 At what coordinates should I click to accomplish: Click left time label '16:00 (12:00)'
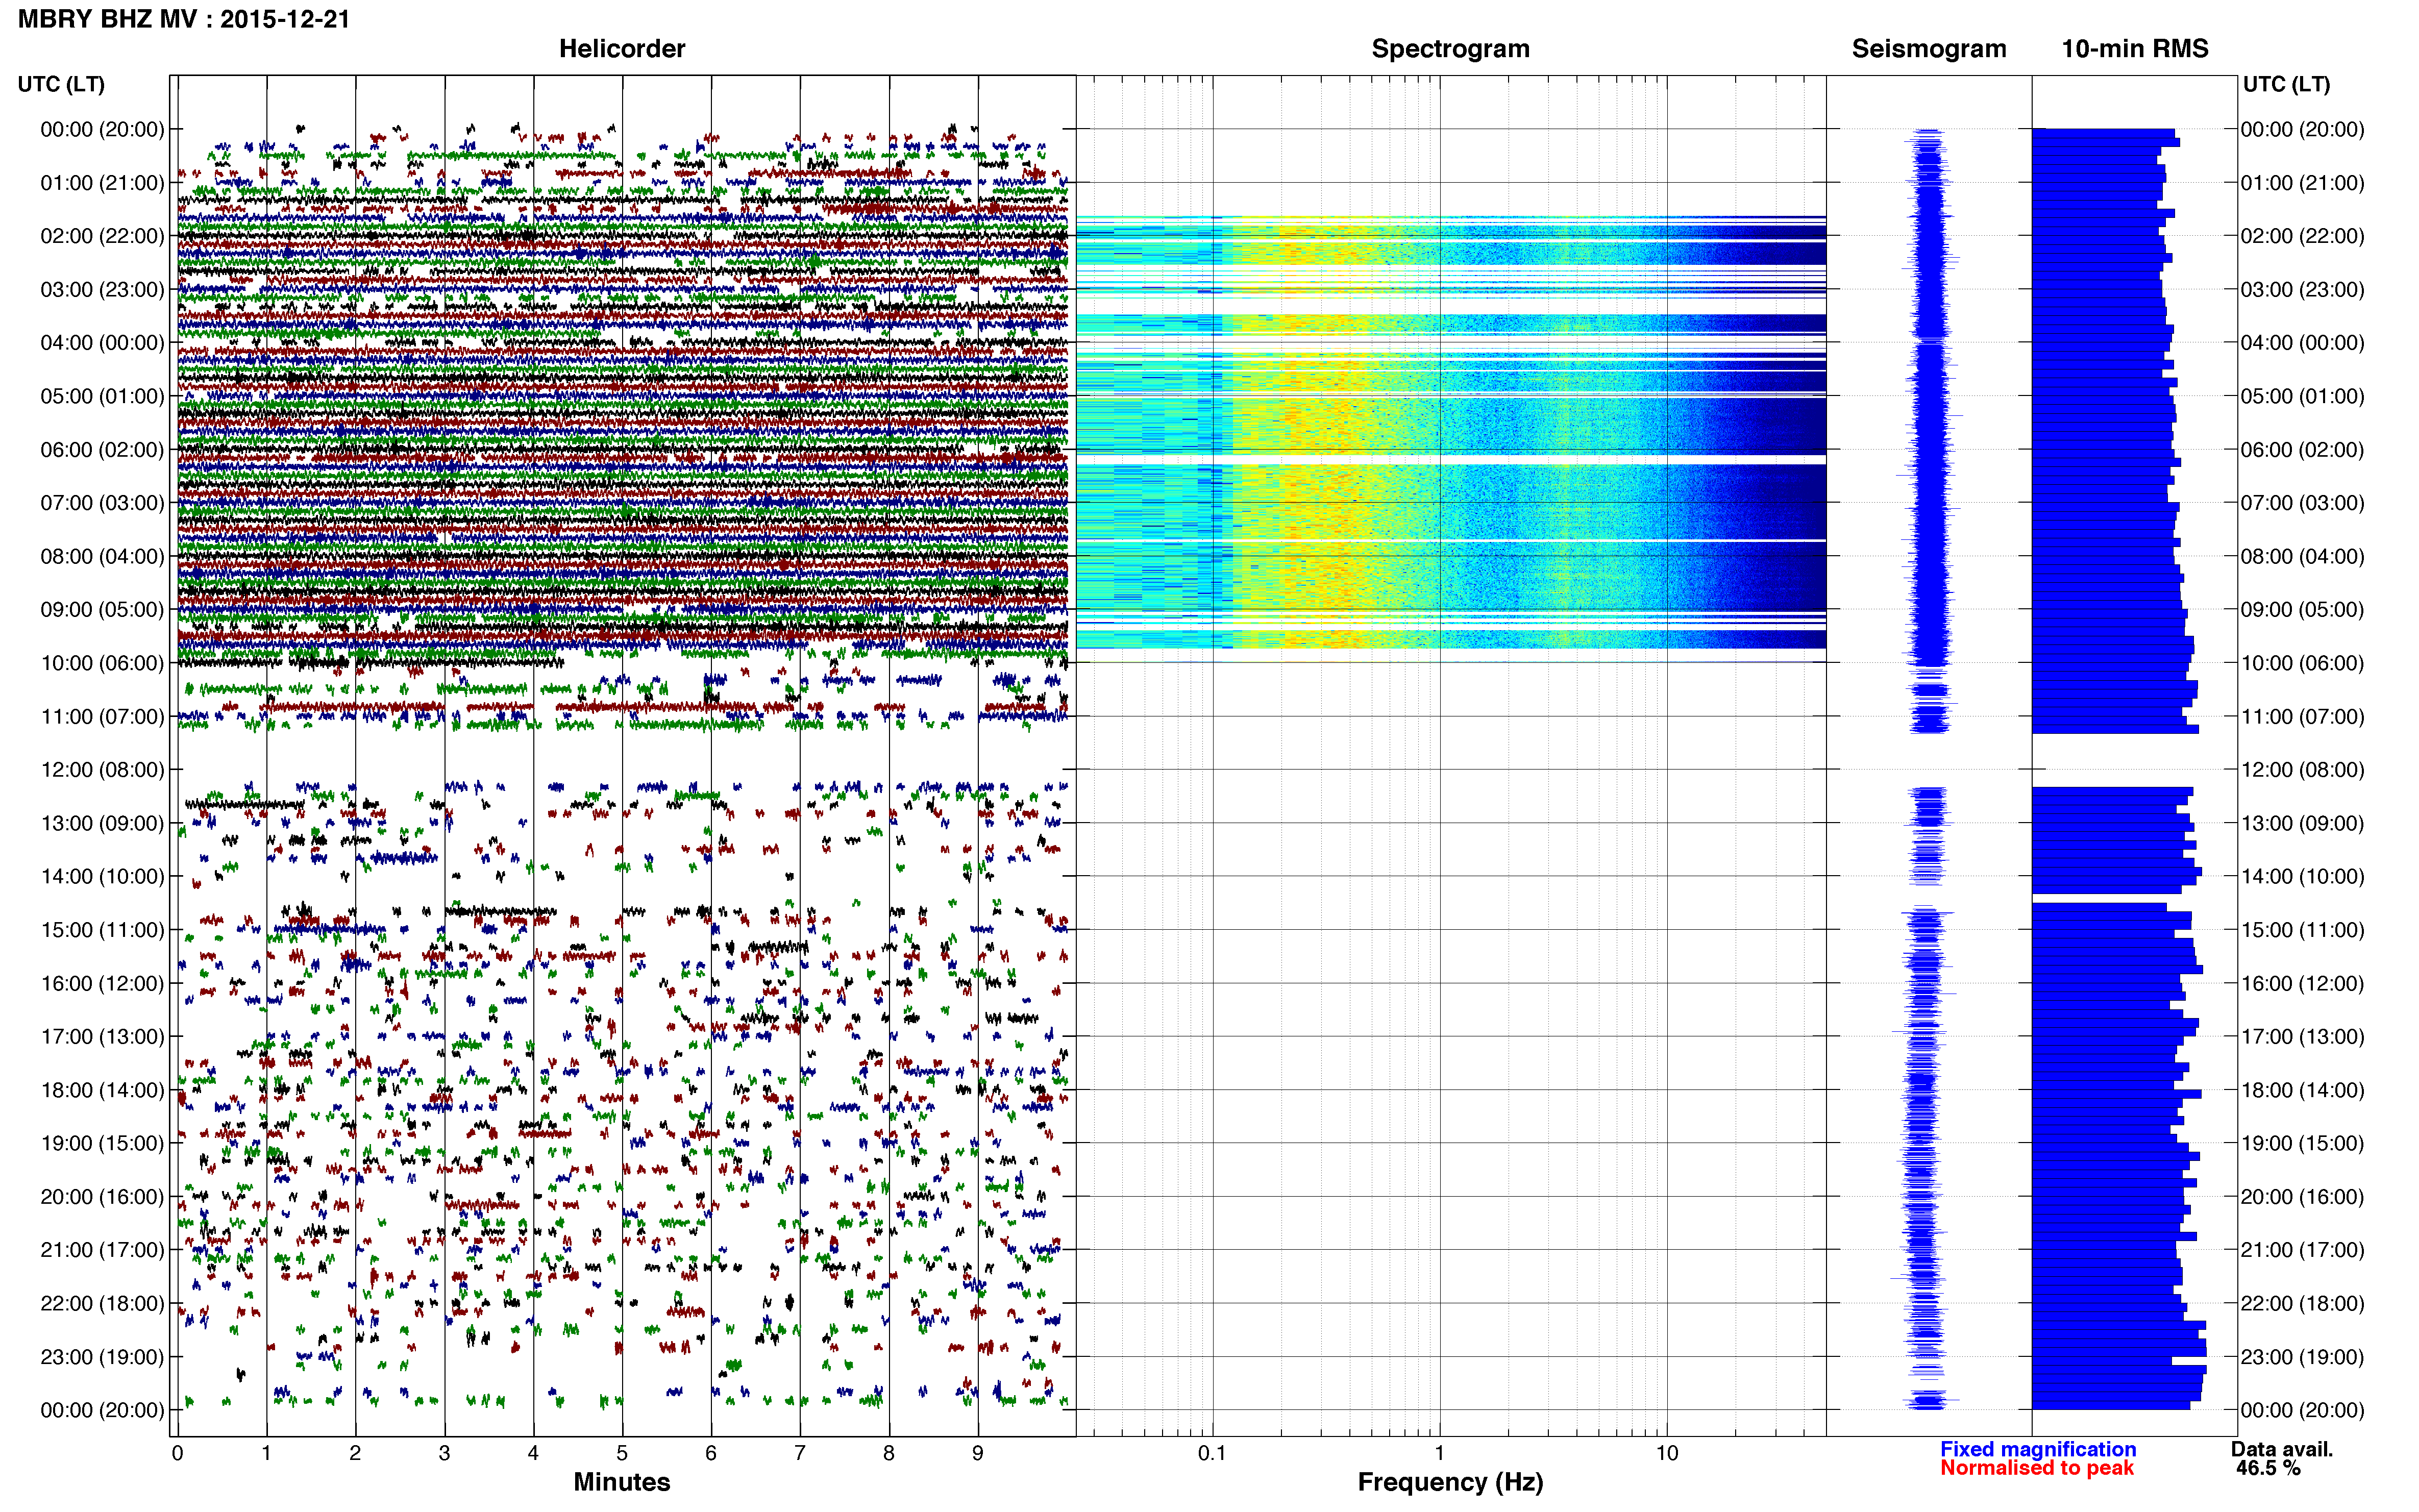(102, 983)
